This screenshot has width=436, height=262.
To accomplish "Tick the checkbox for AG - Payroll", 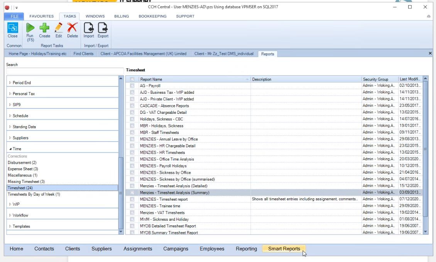I will tap(132, 86).
